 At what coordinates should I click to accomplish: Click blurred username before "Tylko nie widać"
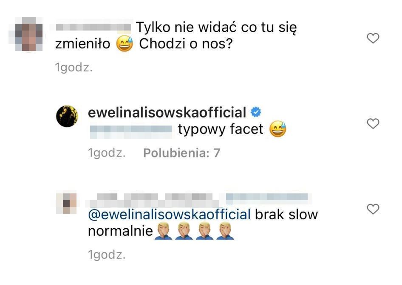pos(93,28)
